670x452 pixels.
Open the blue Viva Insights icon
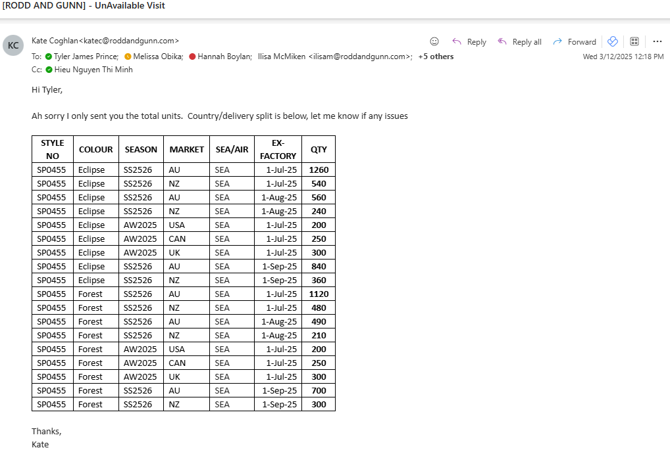pyautogui.click(x=613, y=41)
